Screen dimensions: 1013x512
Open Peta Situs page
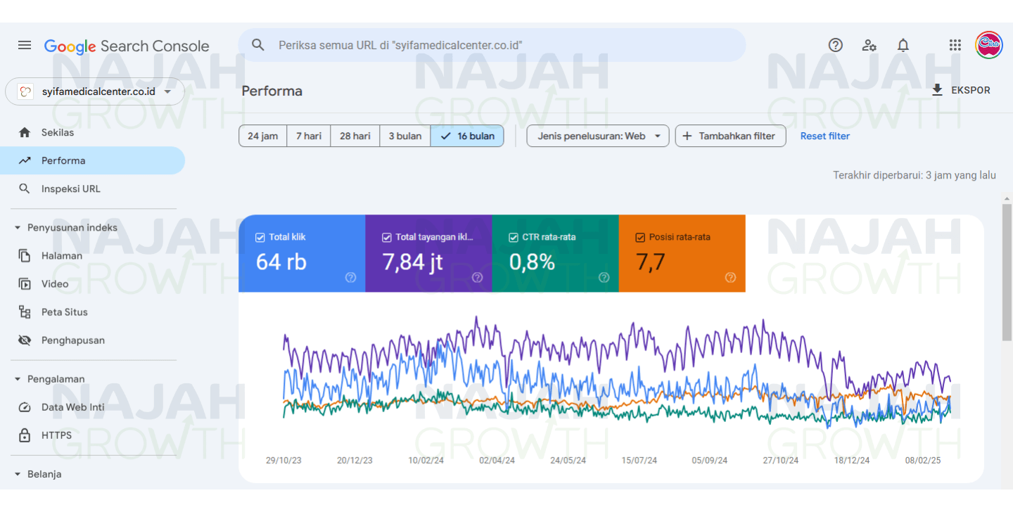pos(92,312)
